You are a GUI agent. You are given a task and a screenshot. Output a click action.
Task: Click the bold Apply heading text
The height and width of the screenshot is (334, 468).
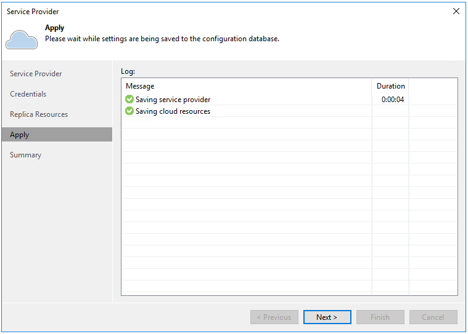point(55,28)
